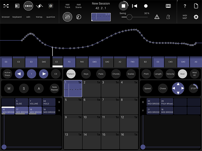The height and width of the screenshot is (151, 202).
Task: Select the 5 GLIDE controller cell
Action: pyautogui.click(x=22, y=102)
